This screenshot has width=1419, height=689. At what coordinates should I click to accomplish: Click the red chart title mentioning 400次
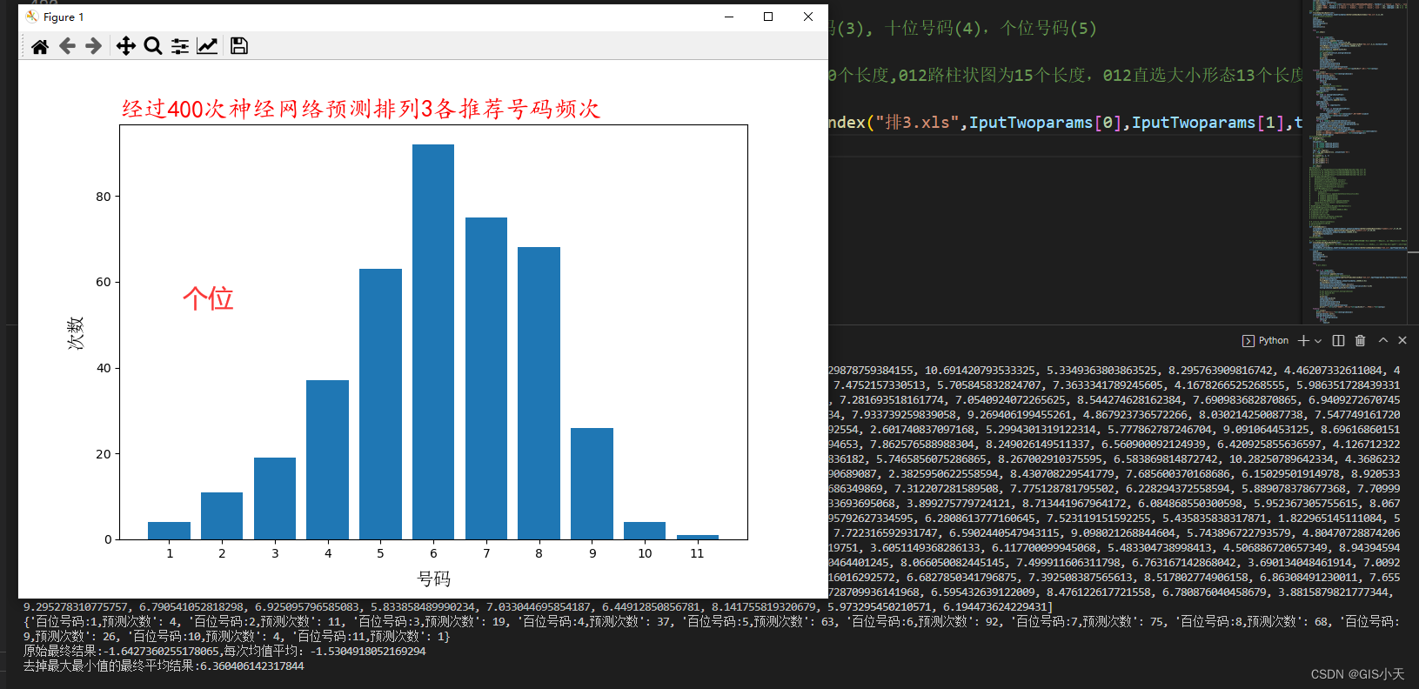pos(361,109)
